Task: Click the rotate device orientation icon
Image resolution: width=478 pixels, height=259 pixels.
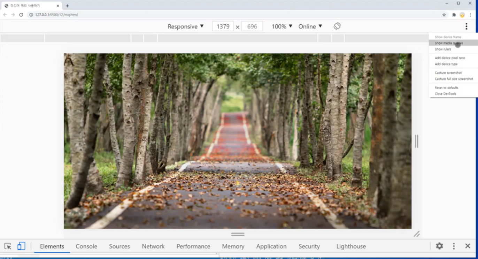Action: click(x=337, y=26)
